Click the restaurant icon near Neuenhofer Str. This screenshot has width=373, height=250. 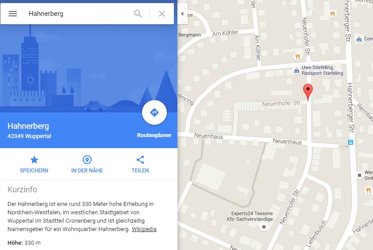(297, 56)
